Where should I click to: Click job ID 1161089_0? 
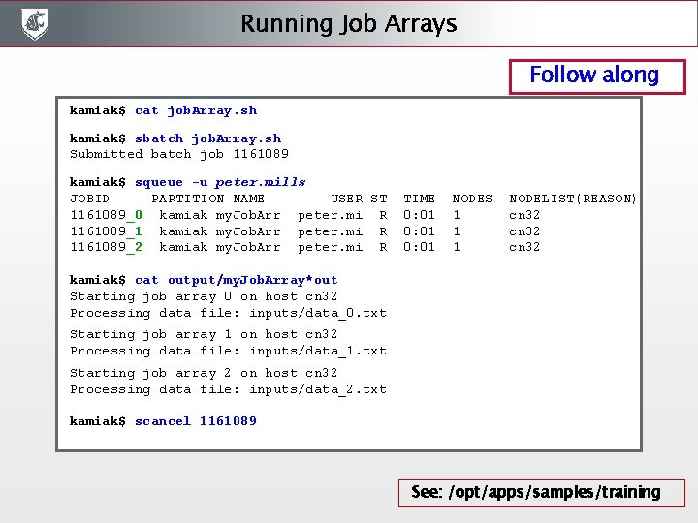click(107, 215)
